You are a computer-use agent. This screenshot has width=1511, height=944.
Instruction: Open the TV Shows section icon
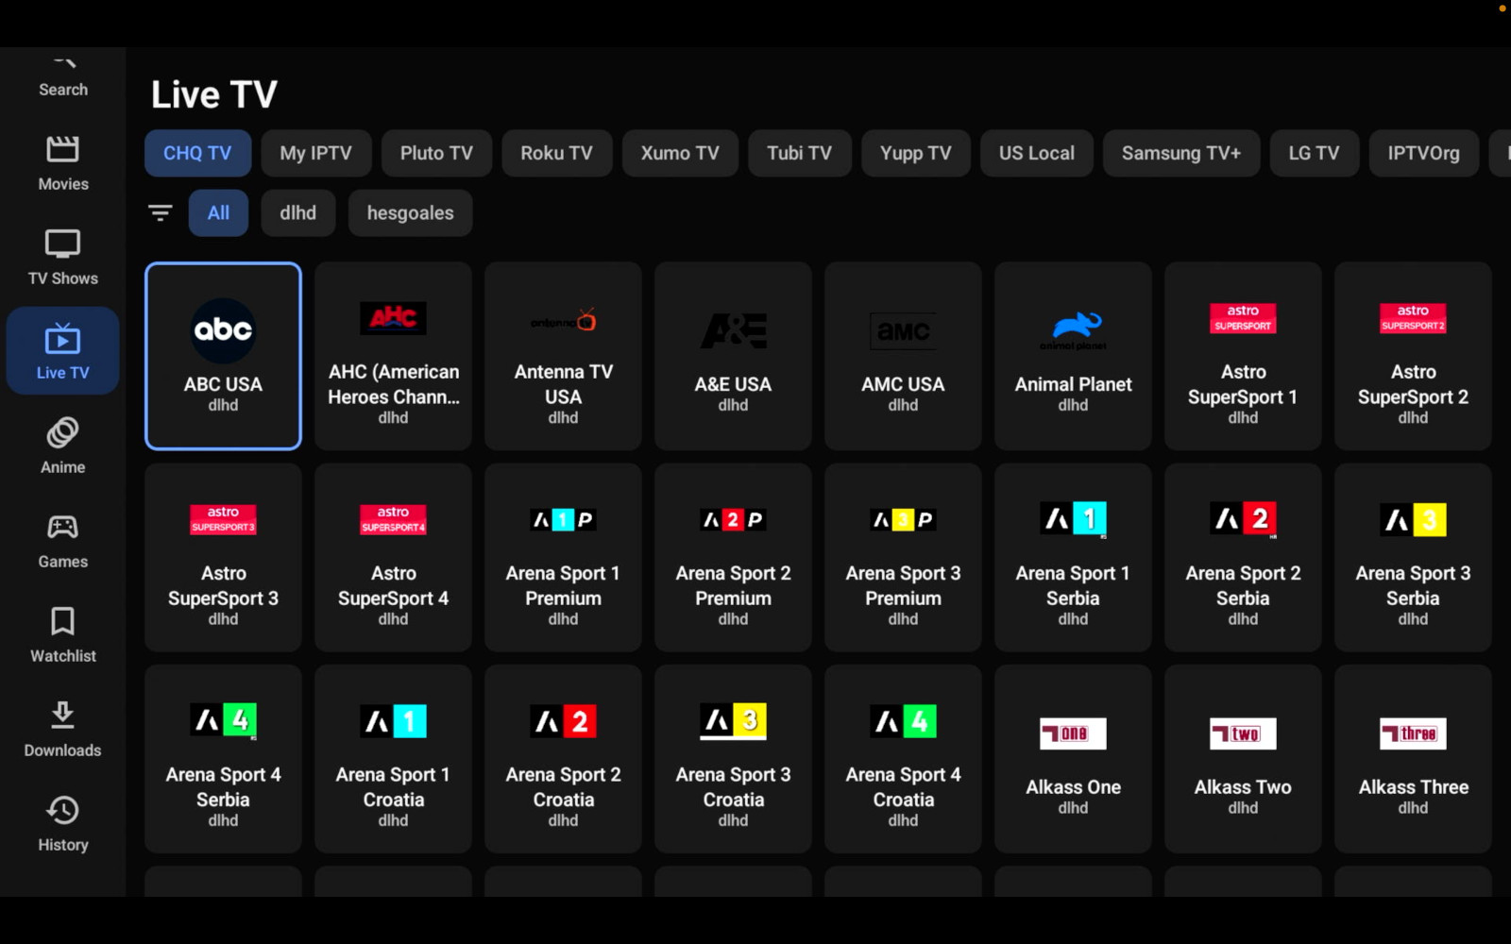point(62,244)
